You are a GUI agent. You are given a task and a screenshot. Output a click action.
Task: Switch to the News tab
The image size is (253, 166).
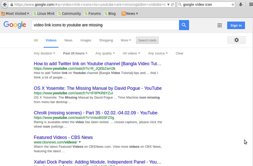coord(68,40)
